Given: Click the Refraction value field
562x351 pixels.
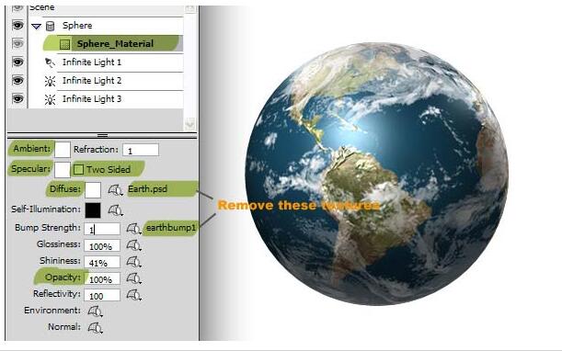Looking at the screenshot, I should click(x=141, y=150).
